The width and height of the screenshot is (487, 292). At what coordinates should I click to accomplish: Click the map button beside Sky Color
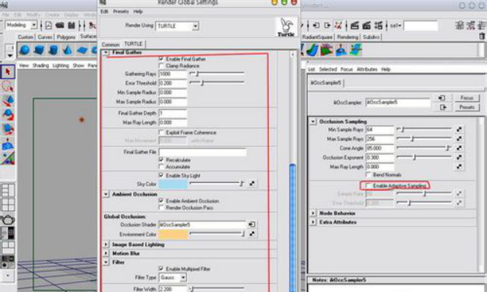point(252,184)
